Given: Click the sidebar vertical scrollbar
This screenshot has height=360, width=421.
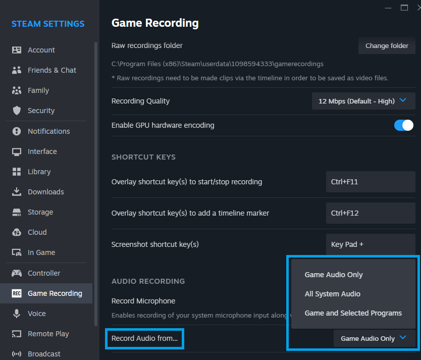Looking at the screenshot, I should (96, 184).
